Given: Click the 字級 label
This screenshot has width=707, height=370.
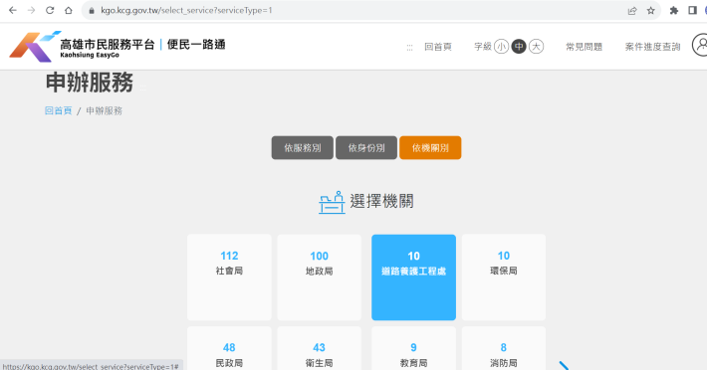Looking at the screenshot, I should point(483,47).
